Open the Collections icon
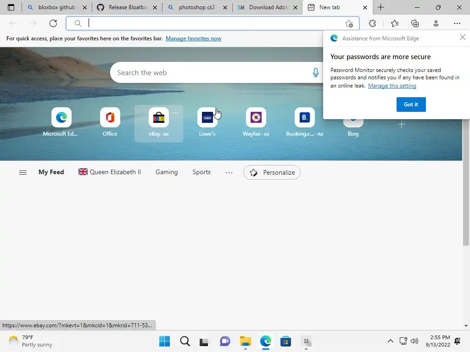The height and width of the screenshot is (352, 470). click(x=415, y=23)
